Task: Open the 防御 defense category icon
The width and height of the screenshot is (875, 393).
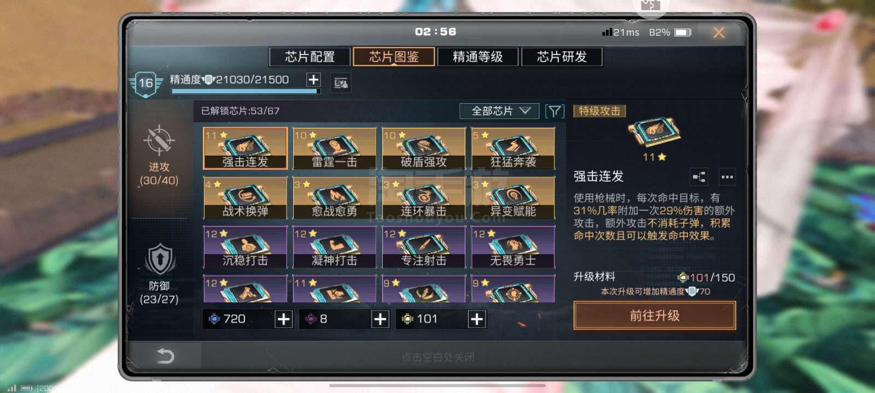Action: coord(159,259)
